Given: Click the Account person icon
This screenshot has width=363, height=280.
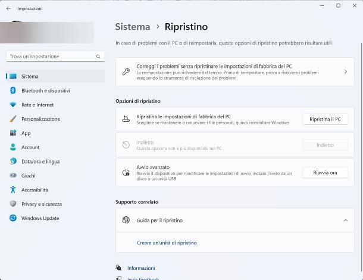Looking at the screenshot, I should 13,147.
